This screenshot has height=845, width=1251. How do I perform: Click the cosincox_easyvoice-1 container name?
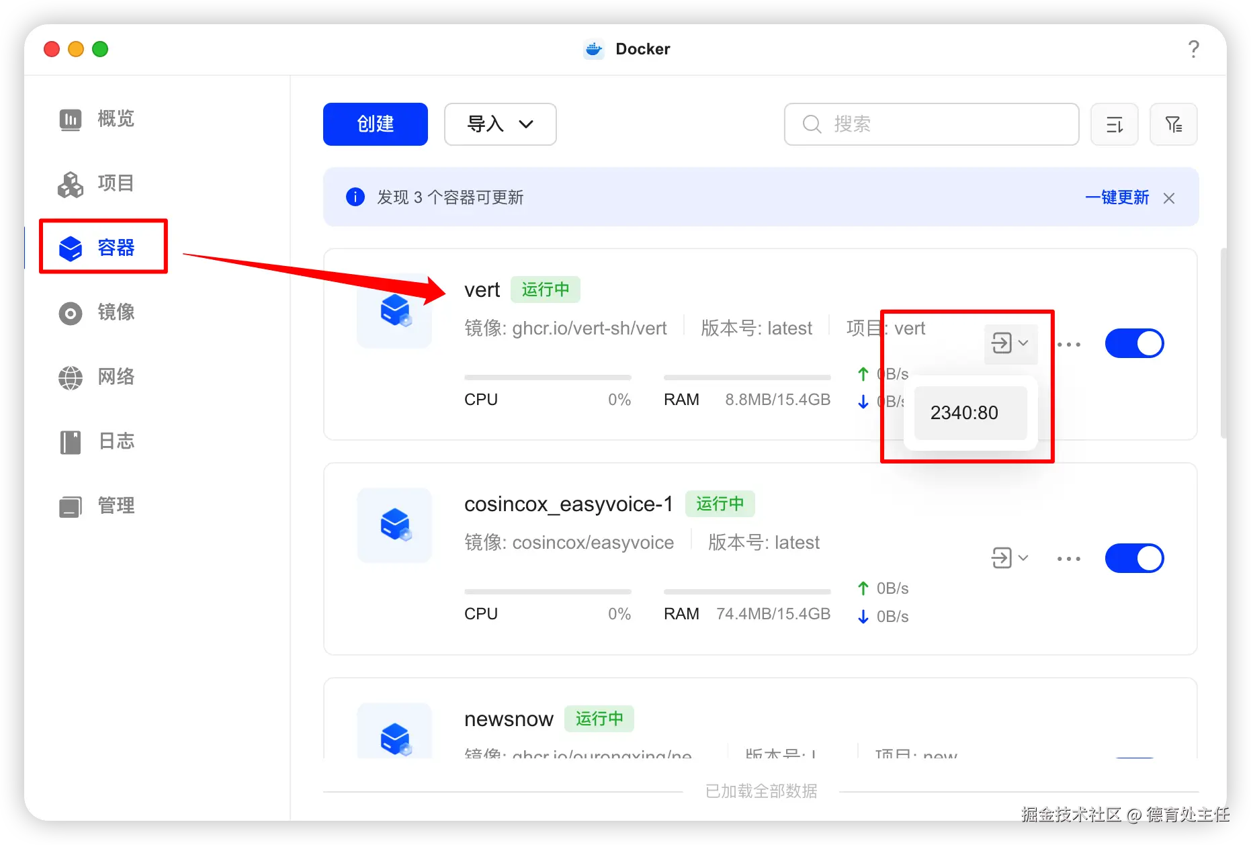(568, 504)
